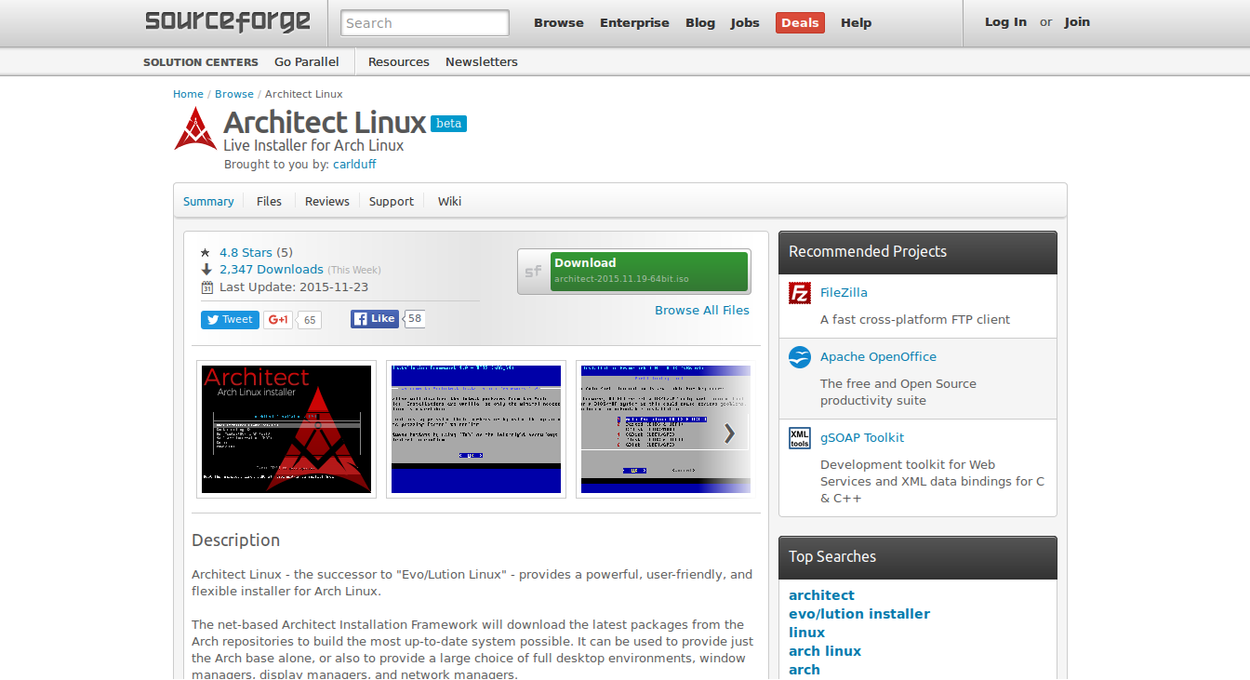The image size is (1250, 680).
Task: Click the gSOAP Toolkit XML tools icon
Action: coord(800,438)
